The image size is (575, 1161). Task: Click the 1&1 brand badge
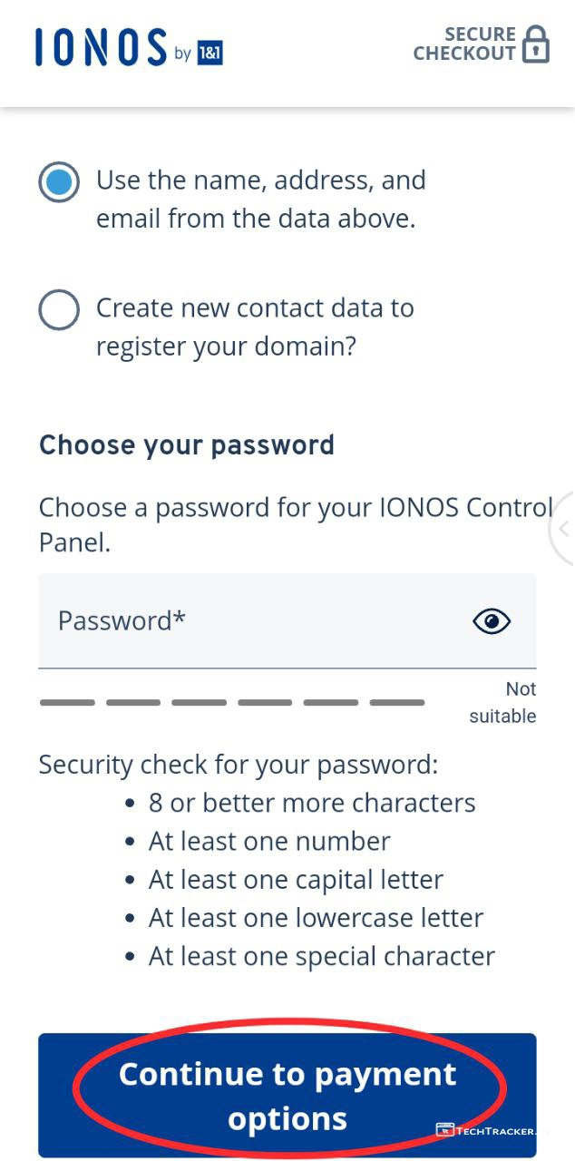pyautogui.click(x=210, y=54)
